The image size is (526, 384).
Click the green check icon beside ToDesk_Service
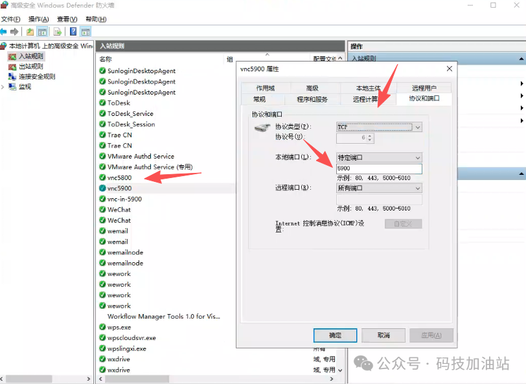coord(102,113)
